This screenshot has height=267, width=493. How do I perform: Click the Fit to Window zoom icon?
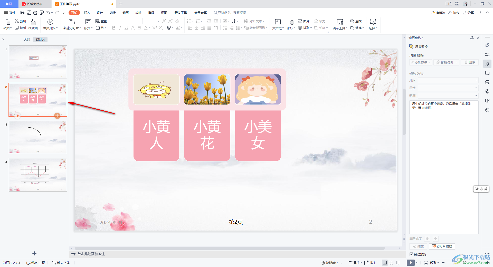tap(426, 263)
